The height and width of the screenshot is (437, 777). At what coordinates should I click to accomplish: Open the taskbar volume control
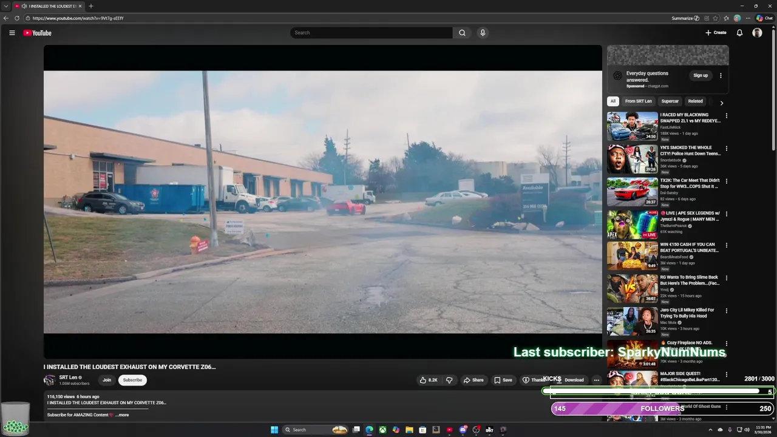[747, 430]
